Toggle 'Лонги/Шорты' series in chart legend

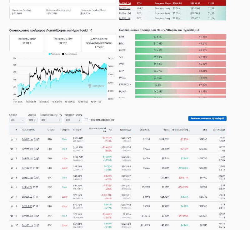70,54
